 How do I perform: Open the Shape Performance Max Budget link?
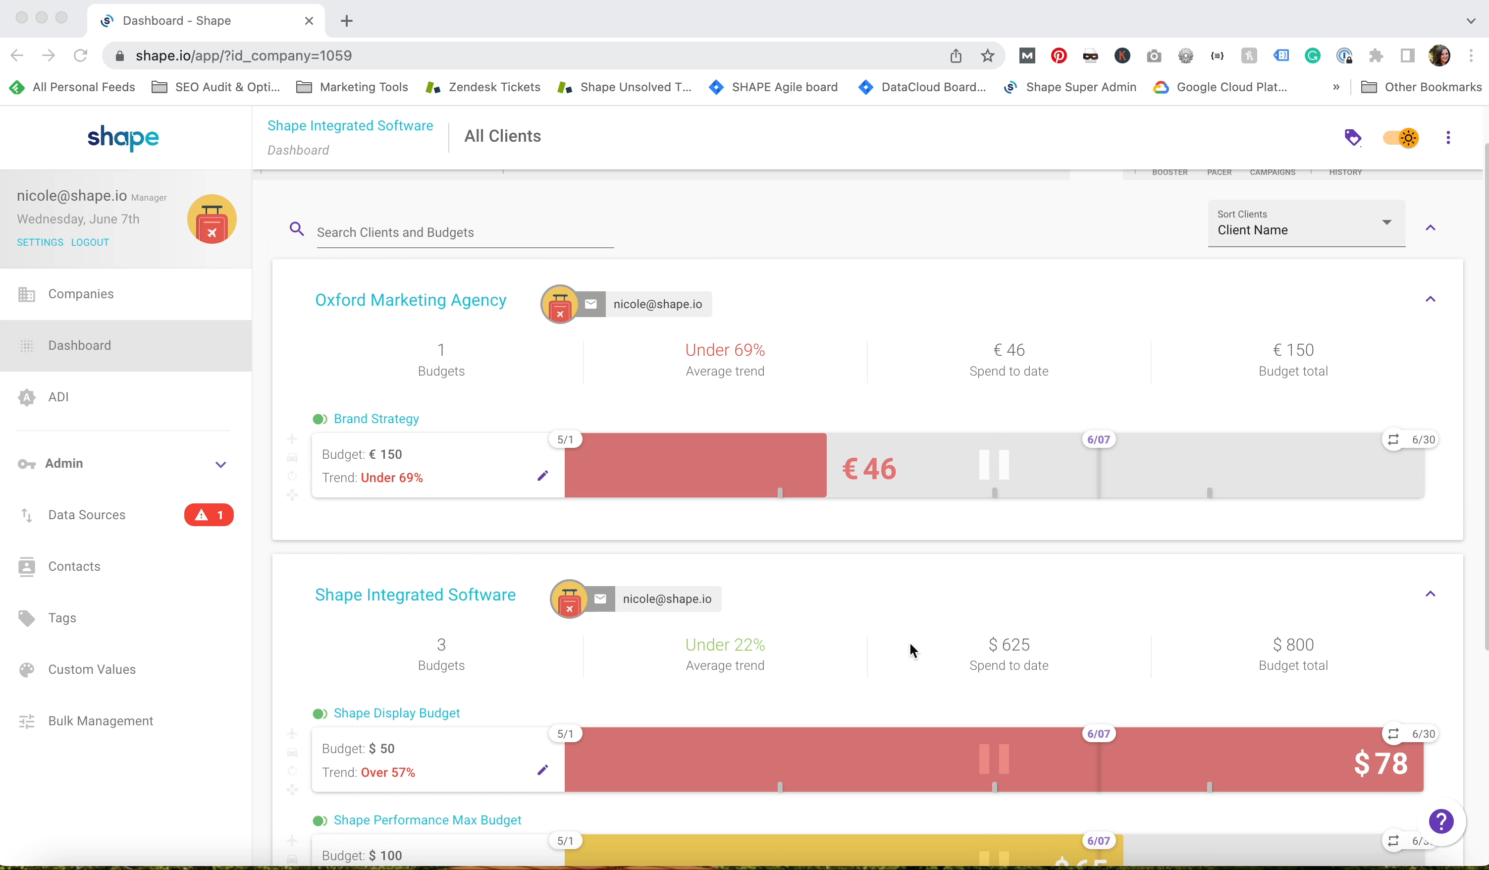pyautogui.click(x=427, y=820)
